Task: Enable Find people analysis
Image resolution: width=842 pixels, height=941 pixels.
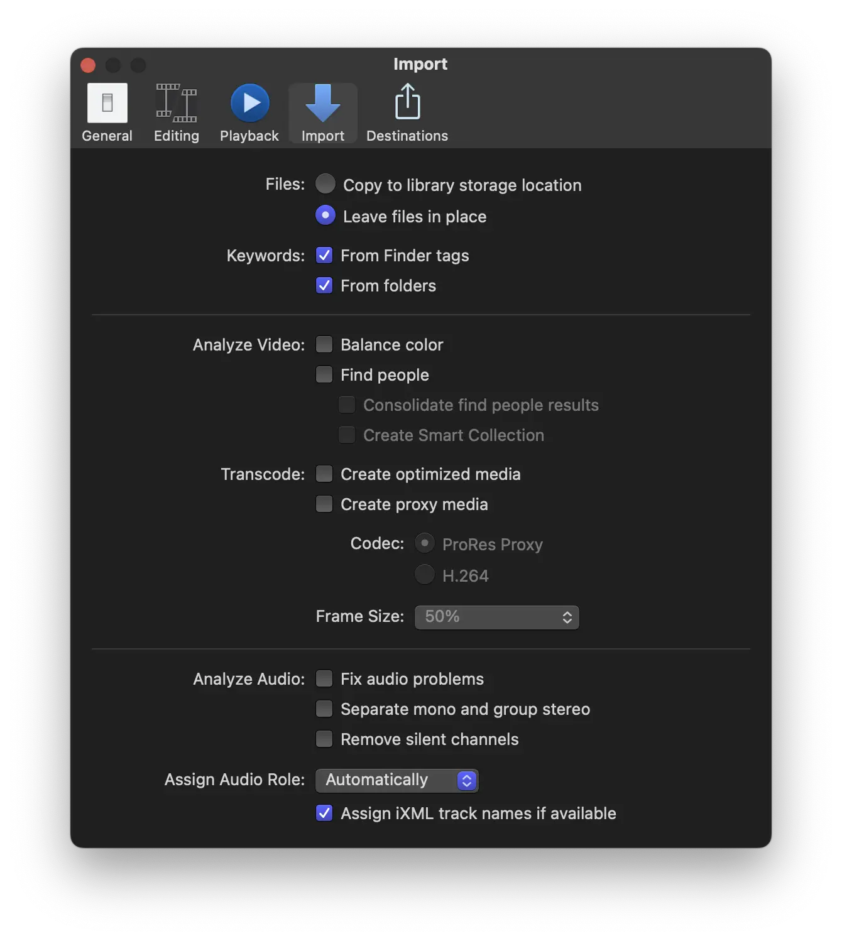Action: 324,374
